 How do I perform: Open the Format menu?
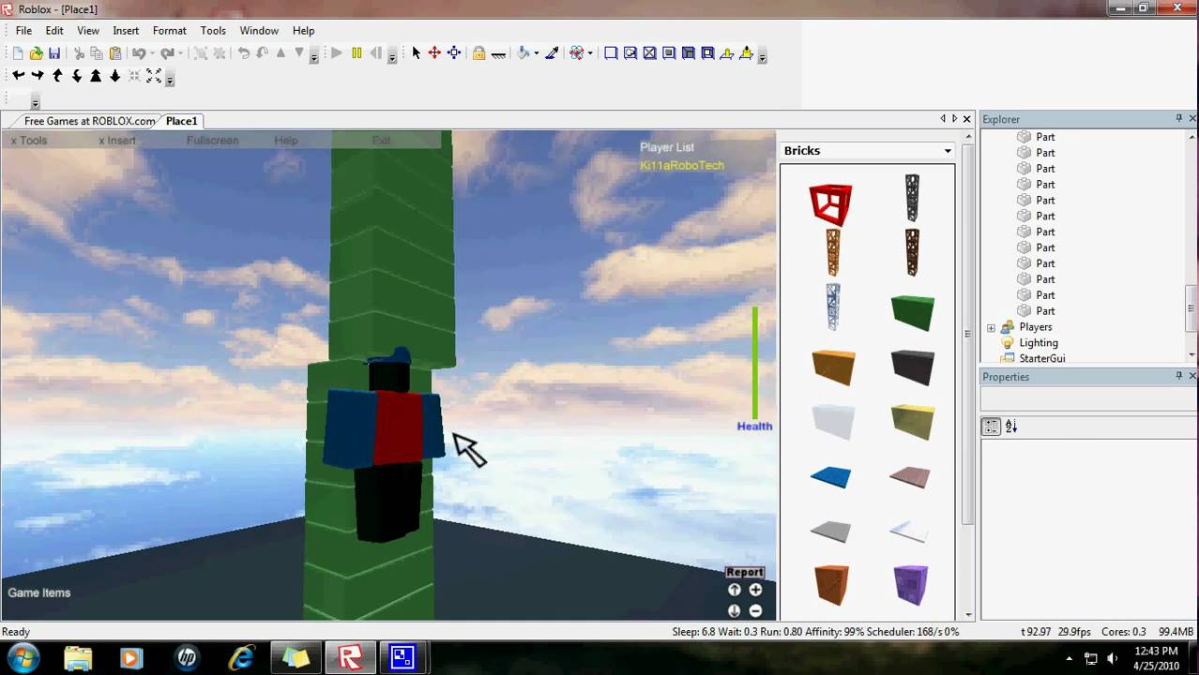point(170,31)
